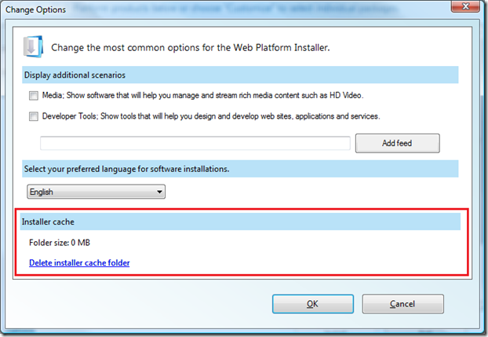The height and width of the screenshot is (337, 488).
Task: Dismiss dialog with Cancel button
Action: (402, 304)
